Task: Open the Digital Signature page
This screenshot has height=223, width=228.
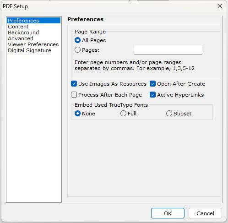Action: point(30,50)
